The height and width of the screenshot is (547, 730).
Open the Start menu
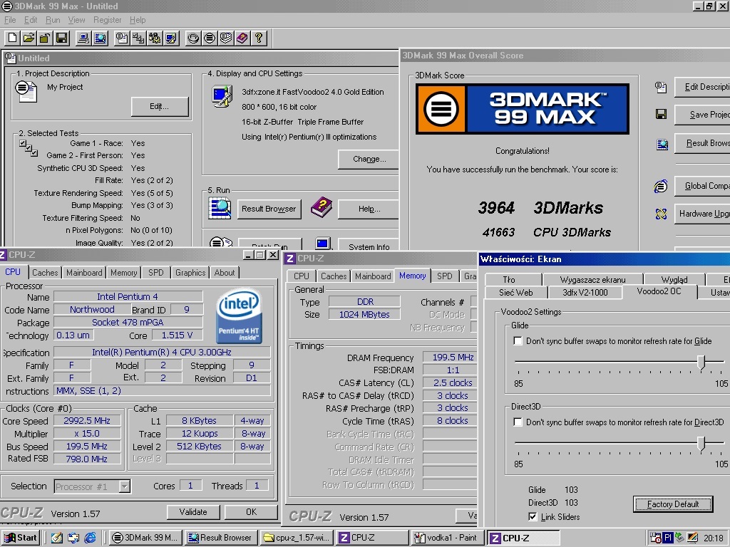coord(20,538)
